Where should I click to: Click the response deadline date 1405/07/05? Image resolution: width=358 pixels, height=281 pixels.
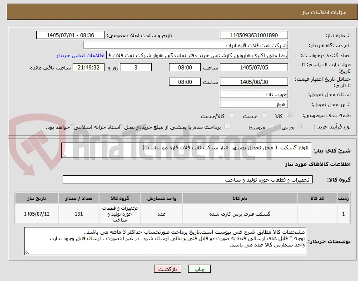click(x=254, y=68)
